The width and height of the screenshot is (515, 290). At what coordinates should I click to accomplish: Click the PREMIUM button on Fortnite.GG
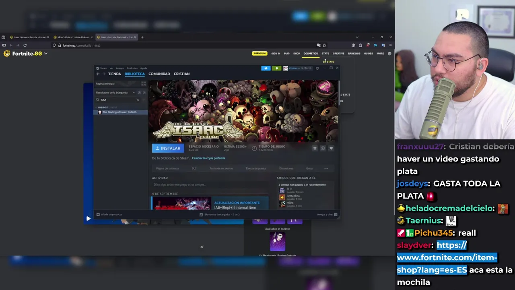click(x=260, y=54)
